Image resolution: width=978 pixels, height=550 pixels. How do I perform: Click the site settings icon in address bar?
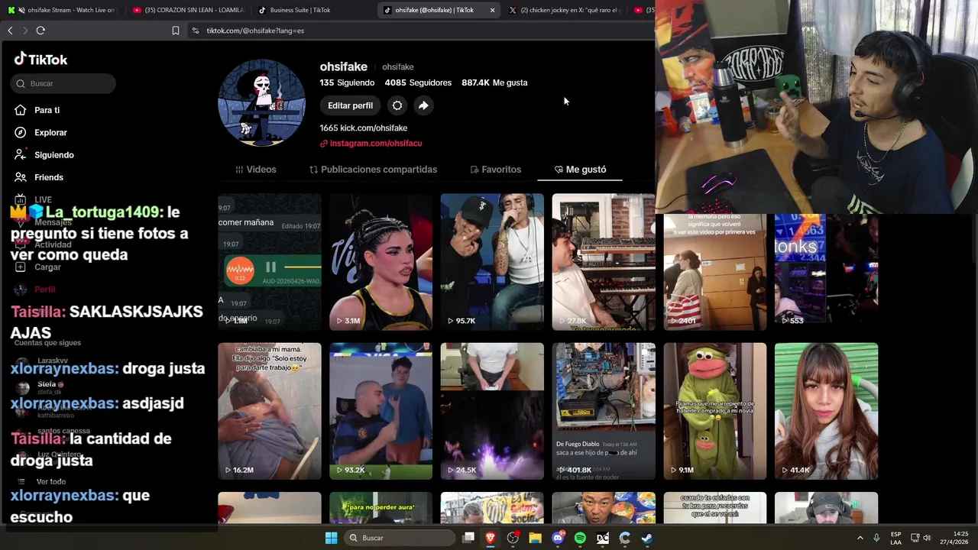click(x=196, y=31)
